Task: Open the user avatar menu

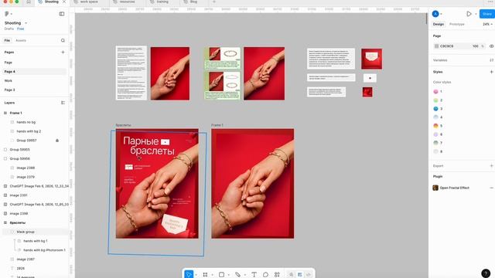Action: pyautogui.click(x=435, y=14)
